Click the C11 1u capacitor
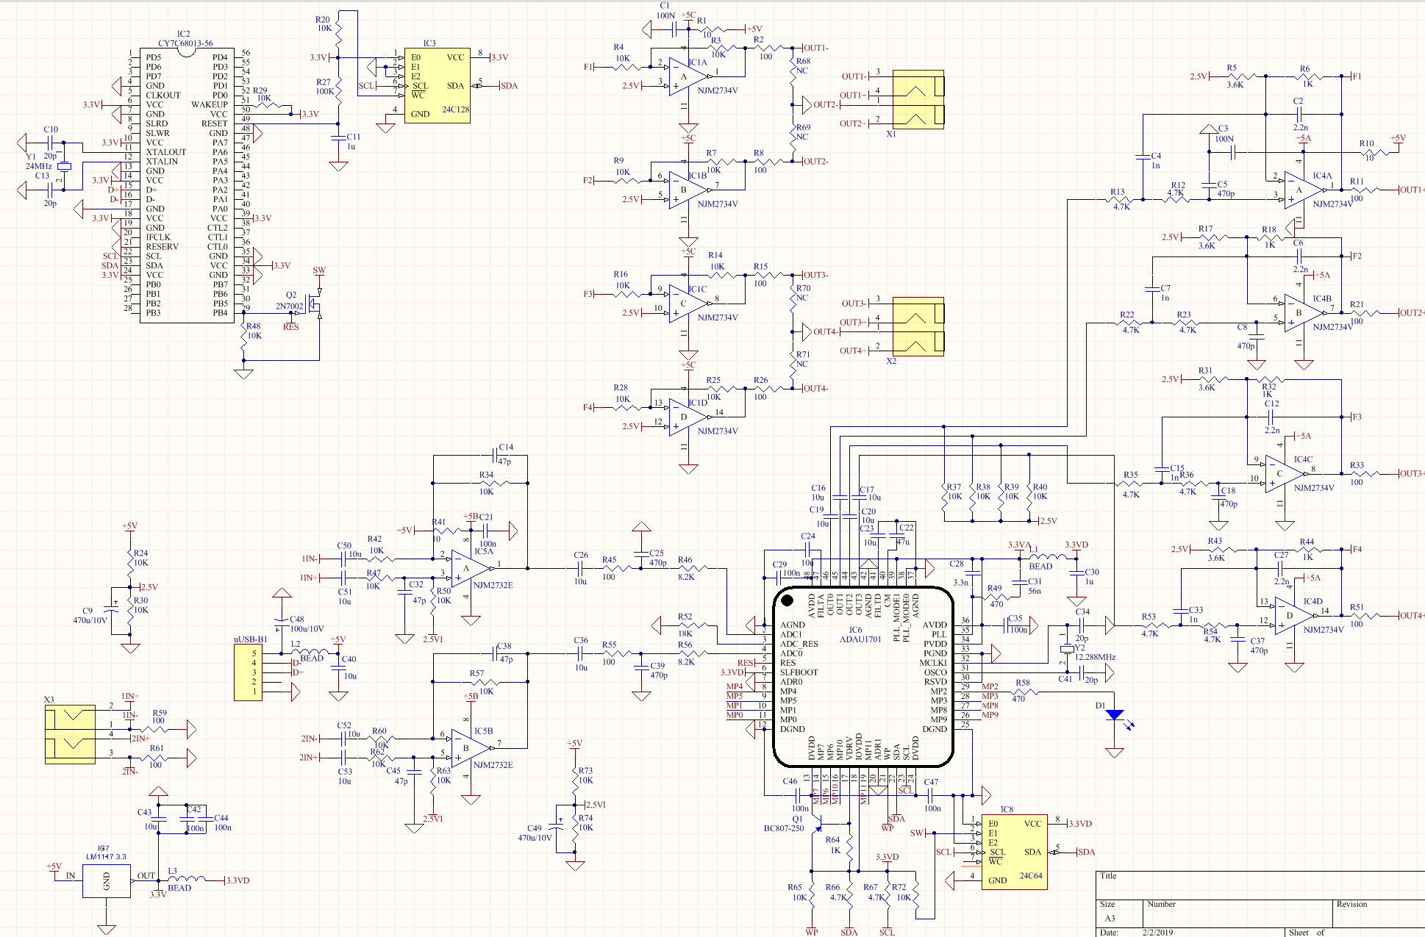Viewport: 1425px width, 937px height. coord(338,138)
